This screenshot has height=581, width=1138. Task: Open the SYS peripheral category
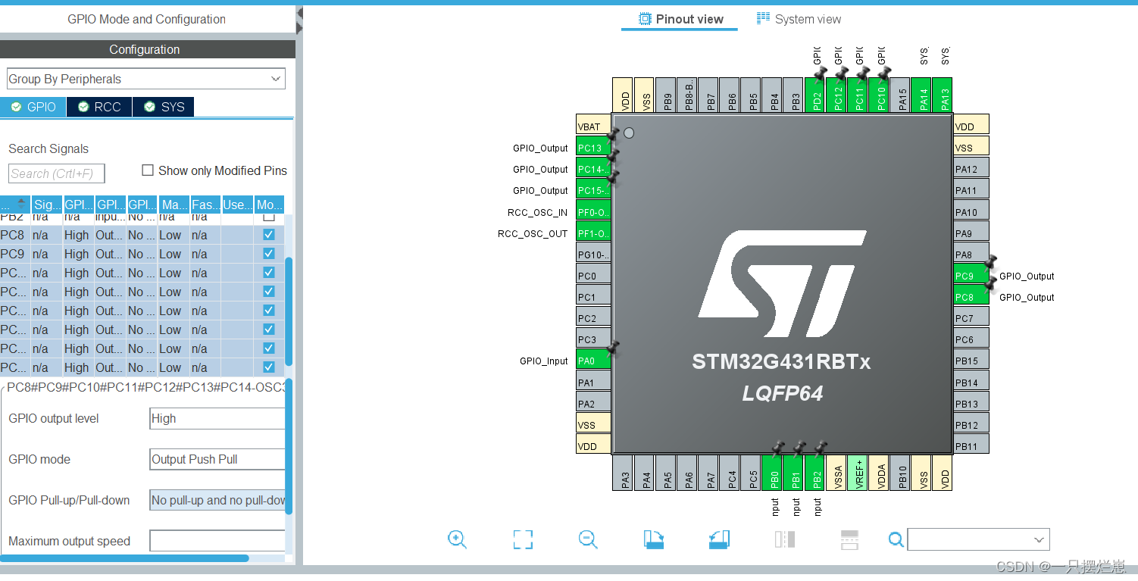click(x=163, y=107)
